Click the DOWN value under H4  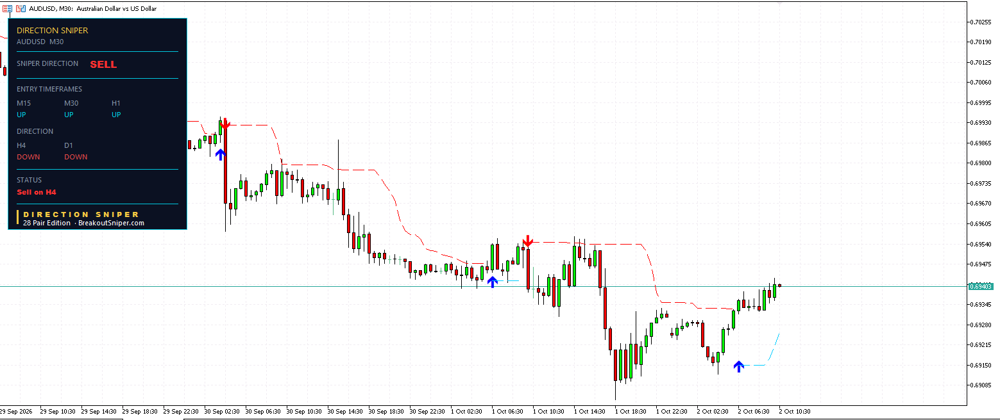[x=28, y=157]
